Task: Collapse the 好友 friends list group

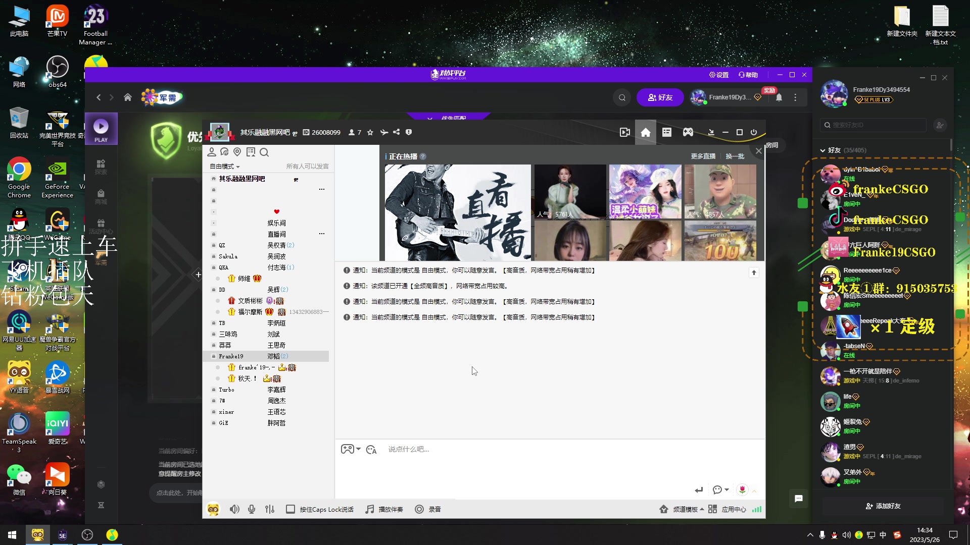Action: (822, 150)
